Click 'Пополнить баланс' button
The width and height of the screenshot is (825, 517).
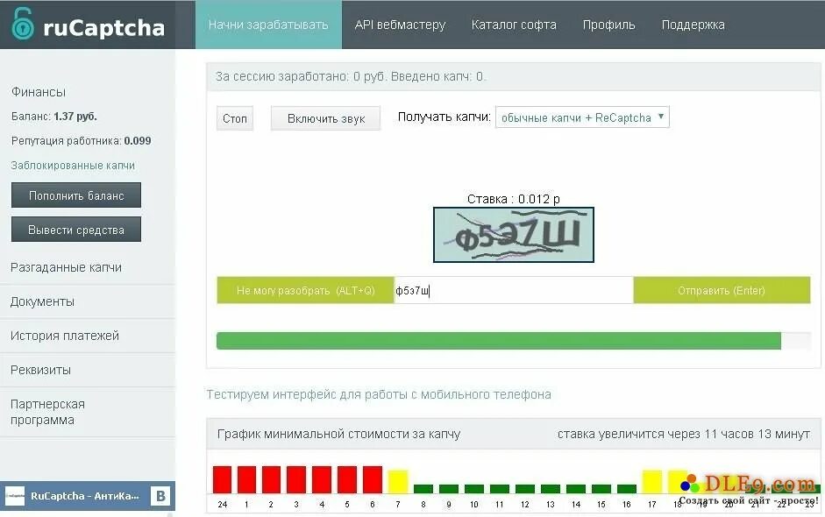point(76,195)
